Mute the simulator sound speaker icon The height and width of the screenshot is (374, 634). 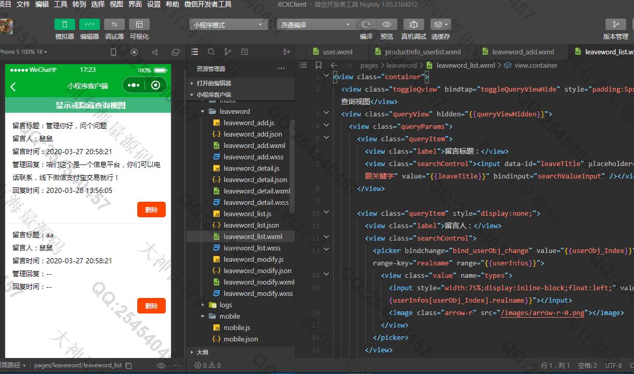(155, 52)
